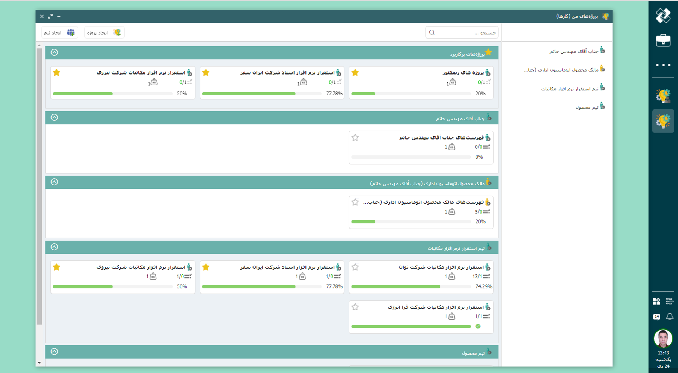This screenshot has height=373, width=678.
Task: Unstar پروژه های ریفکتور in frequently used projects
Action: coord(355,73)
